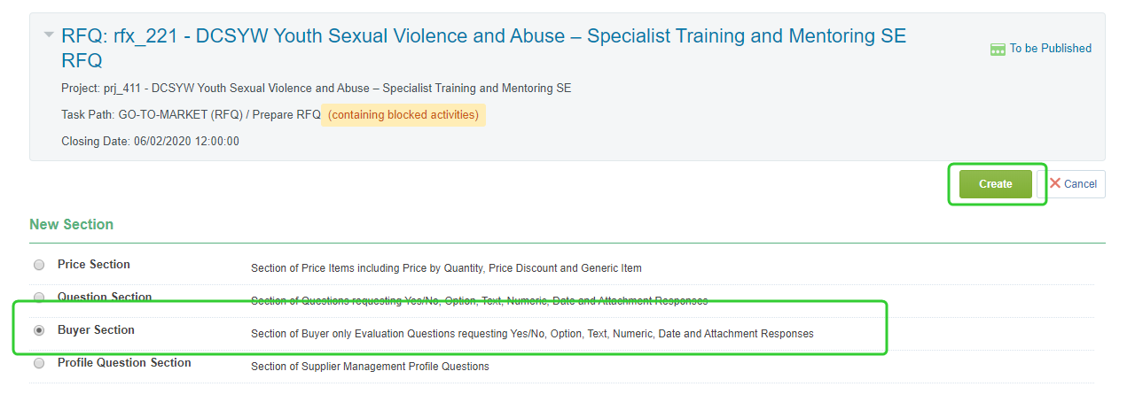The height and width of the screenshot is (410, 1135).
Task: Select the Question Section radio button
Action: (x=38, y=298)
